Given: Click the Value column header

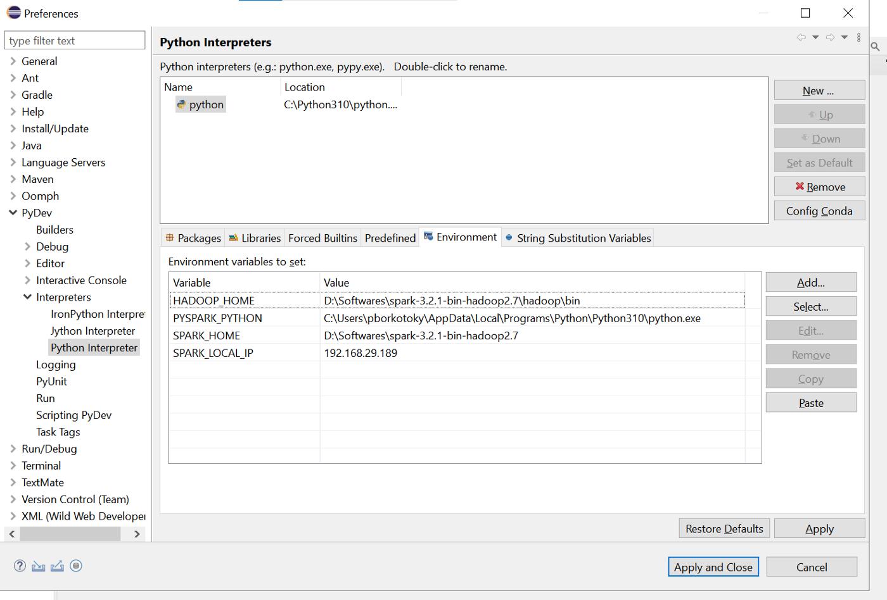Looking at the screenshot, I should tap(532, 282).
